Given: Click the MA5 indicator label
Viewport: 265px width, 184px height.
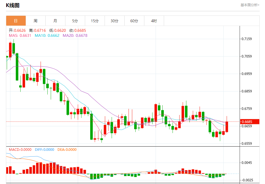Looking at the screenshot, I should point(20,35).
